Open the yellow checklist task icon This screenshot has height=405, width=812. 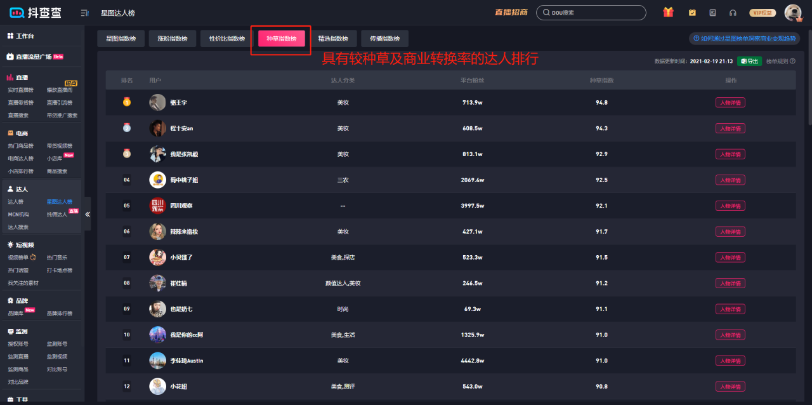click(692, 13)
